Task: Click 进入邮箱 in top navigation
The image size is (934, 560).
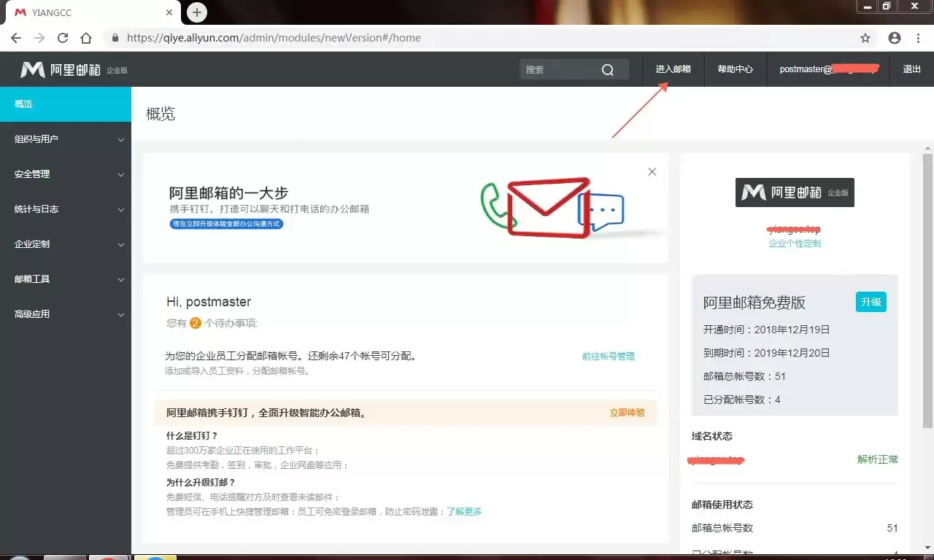Action: [x=673, y=69]
